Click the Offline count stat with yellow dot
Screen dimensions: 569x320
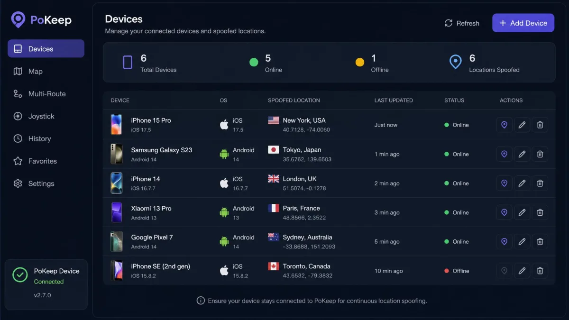coord(372,64)
